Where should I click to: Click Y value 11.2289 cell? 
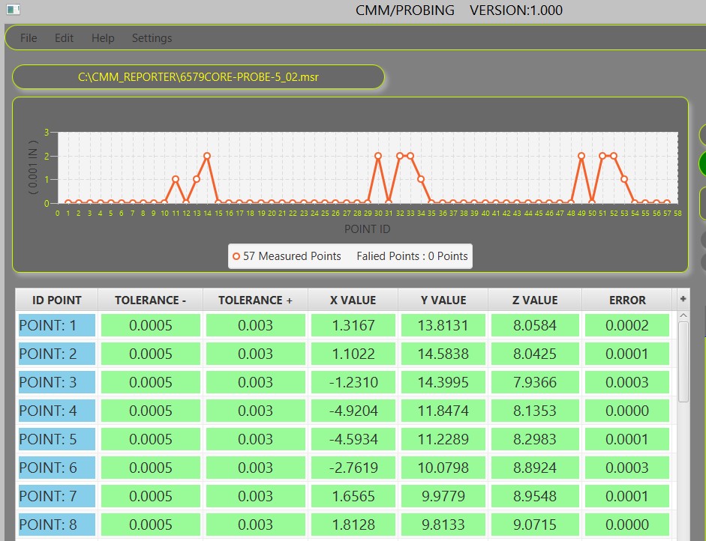[x=443, y=439]
